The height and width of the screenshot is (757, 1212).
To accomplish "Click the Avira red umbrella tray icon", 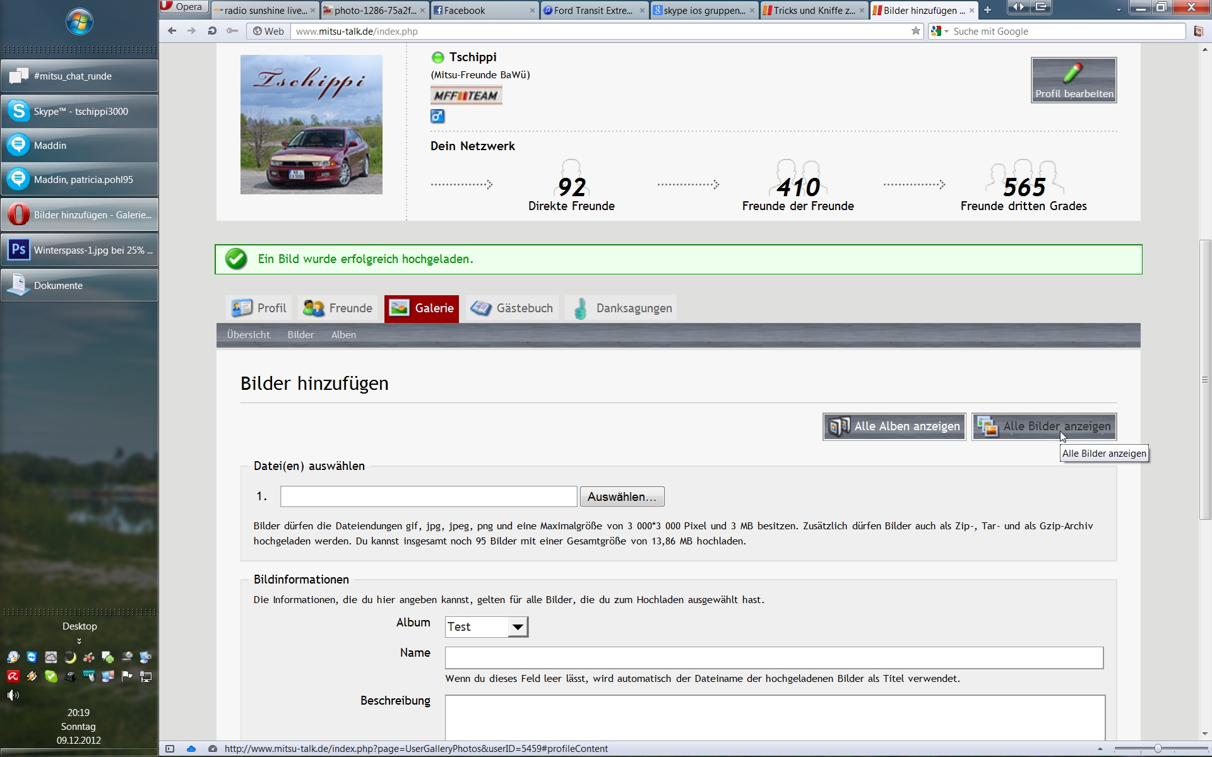I will pos(13,676).
